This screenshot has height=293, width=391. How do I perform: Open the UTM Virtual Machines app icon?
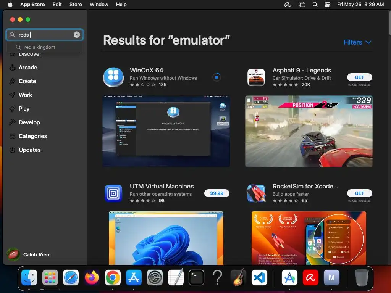(x=113, y=193)
